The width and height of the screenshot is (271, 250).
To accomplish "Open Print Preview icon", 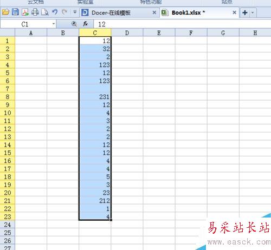I will 45,12.
